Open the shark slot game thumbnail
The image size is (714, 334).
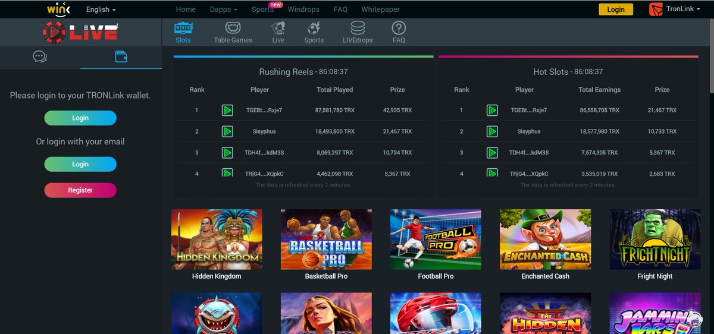coord(217,313)
